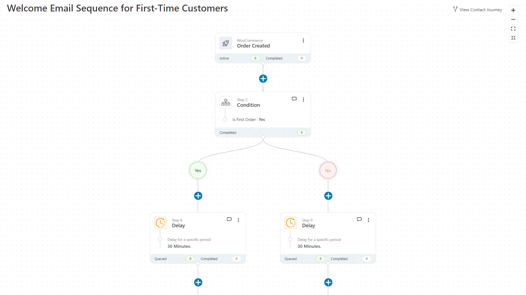Image resolution: width=526 pixels, height=295 pixels.
Task: Select the No branch circle
Action: point(328,170)
